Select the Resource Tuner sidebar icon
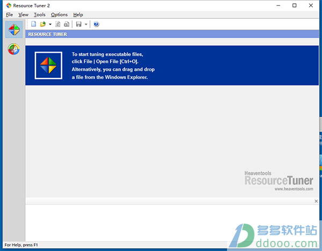Screen dimensions: 322x251 point(14,30)
